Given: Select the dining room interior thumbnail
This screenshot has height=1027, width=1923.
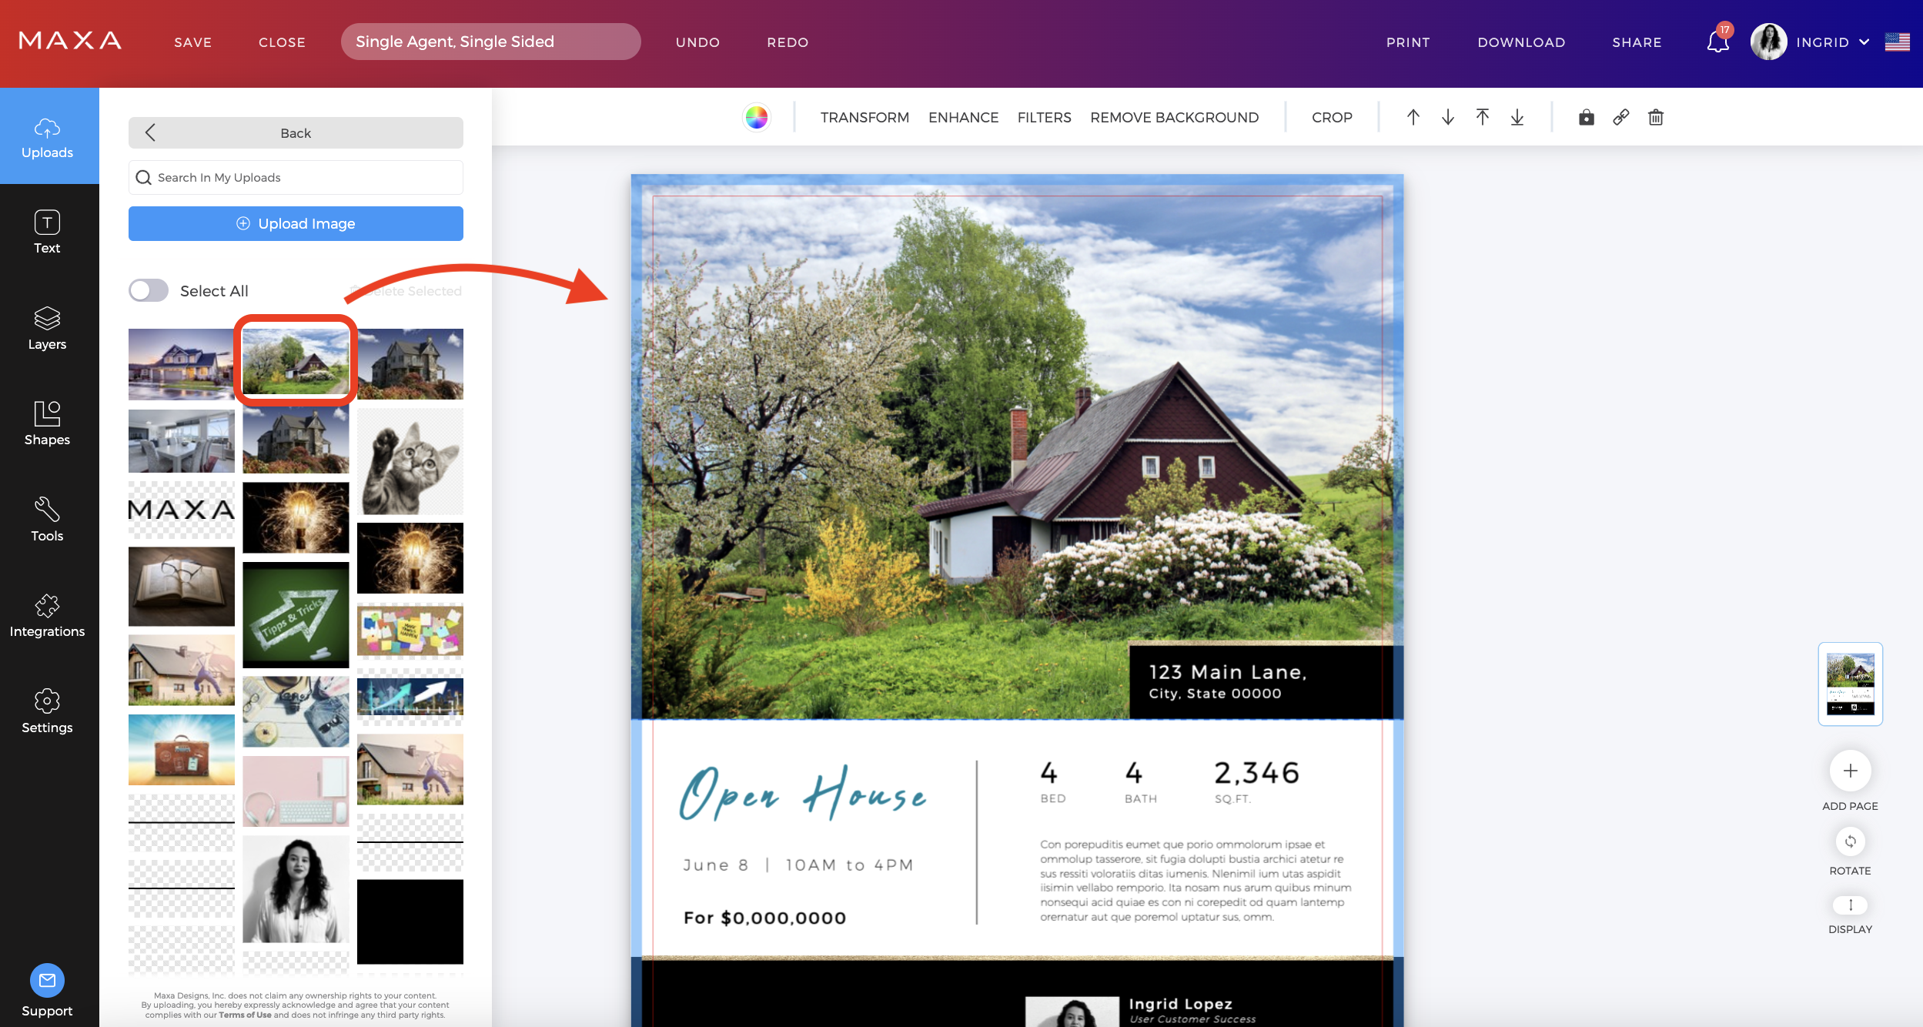Looking at the screenshot, I should pos(182,440).
